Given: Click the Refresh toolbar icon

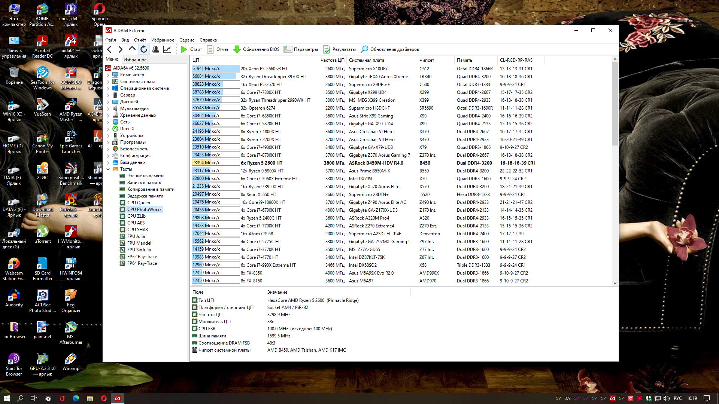Looking at the screenshot, I should pos(144,49).
